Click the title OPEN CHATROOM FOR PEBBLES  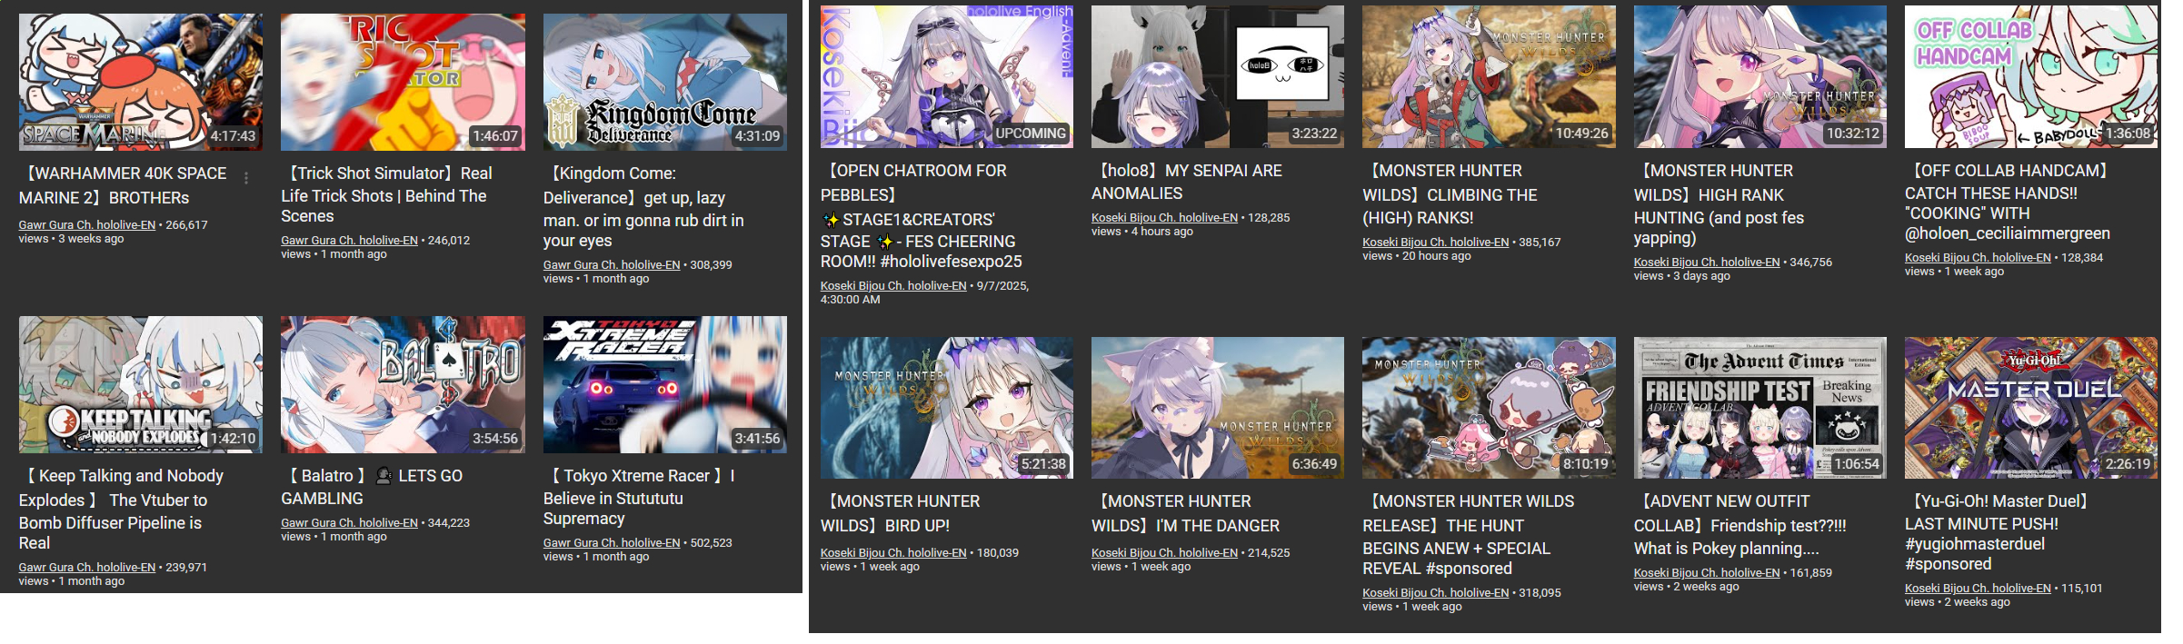[x=921, y=216]
